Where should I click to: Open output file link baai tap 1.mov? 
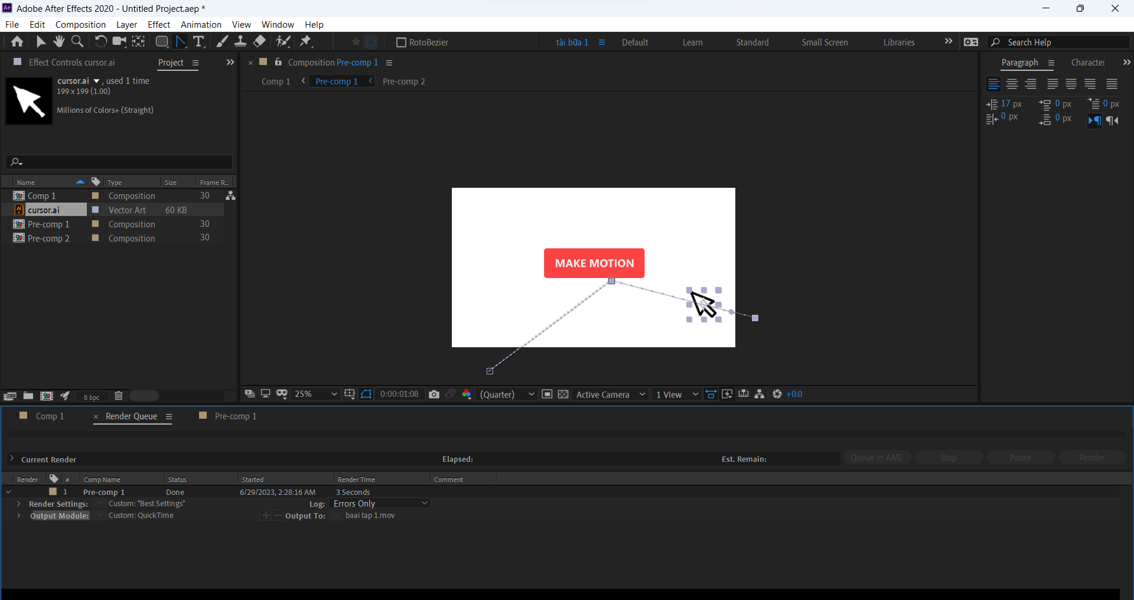[370, 516]
